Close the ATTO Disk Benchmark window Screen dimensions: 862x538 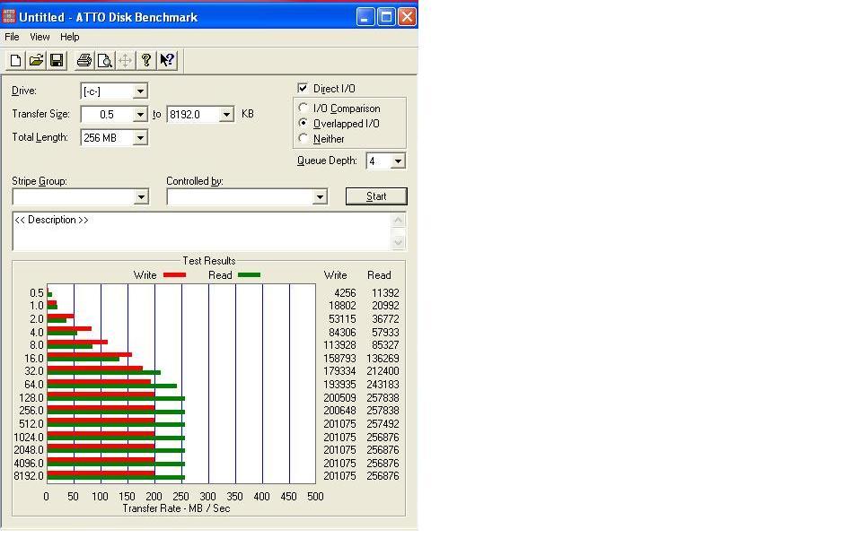click(407, 16)
